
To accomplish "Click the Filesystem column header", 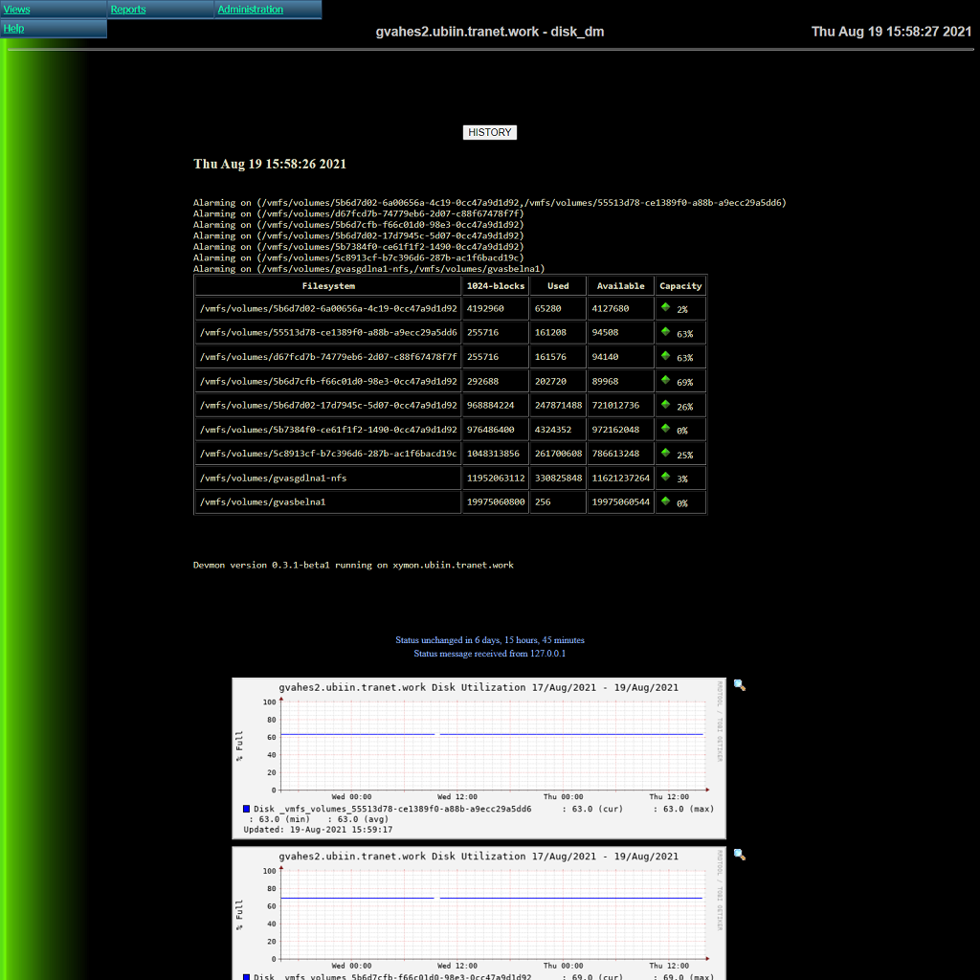I will (x=328, y=286).
